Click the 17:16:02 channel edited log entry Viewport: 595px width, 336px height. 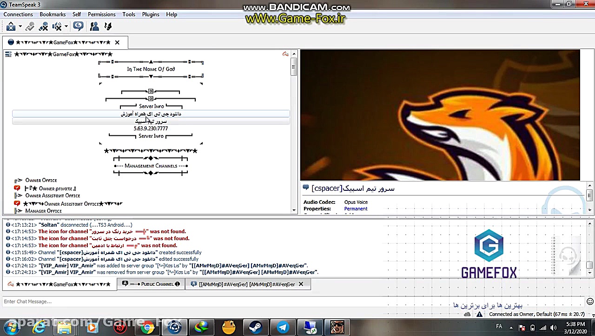[x=102, y=259]
